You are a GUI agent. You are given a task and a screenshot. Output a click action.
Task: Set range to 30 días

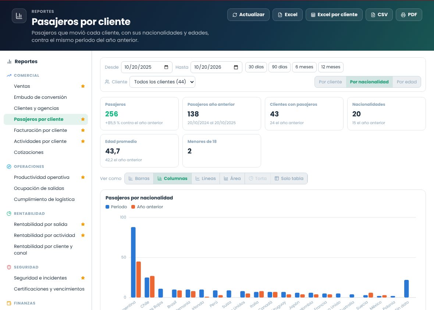[256, 67]
